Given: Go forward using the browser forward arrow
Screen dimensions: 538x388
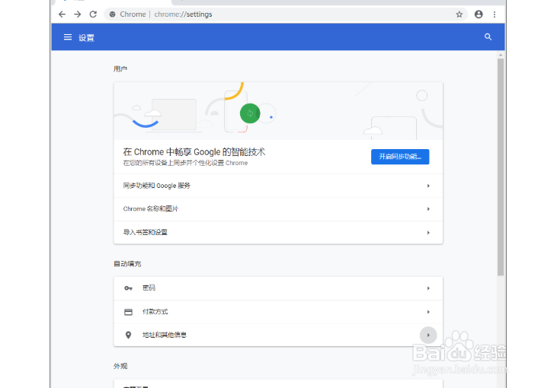Looking at the screenshot, I should click(78, 14).
